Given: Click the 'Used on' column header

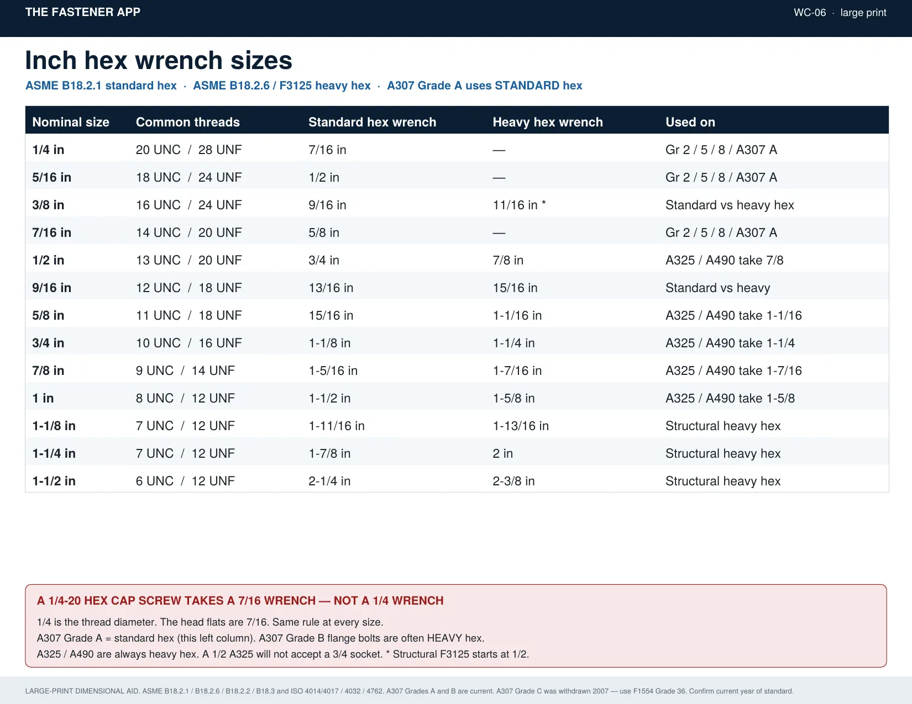Looking at the screenshot, I should coord(690,122).
